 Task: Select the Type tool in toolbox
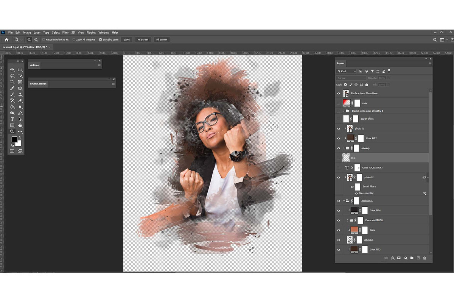pos(12,119)
